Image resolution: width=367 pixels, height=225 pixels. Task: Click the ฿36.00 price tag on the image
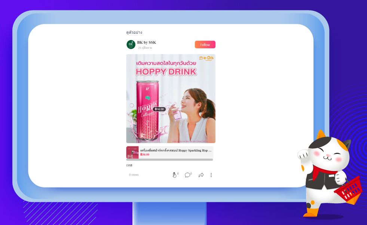[159, 109]
